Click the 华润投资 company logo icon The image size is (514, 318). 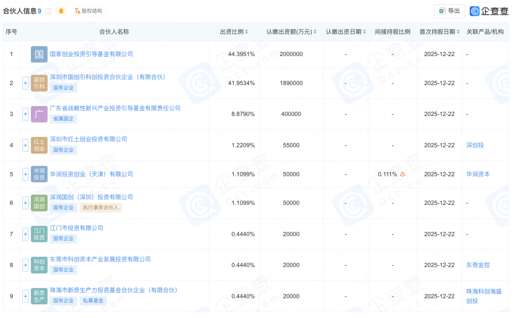pos(39,174)
